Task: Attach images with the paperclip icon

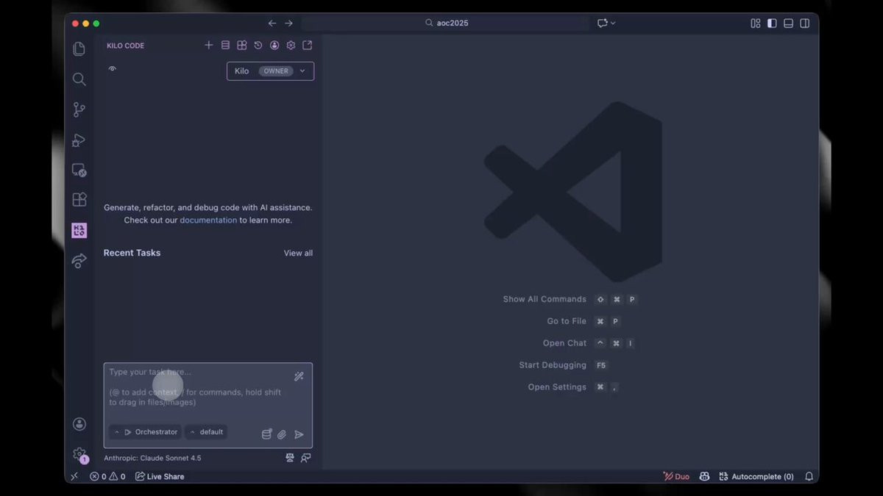Action: pos(282,434)
